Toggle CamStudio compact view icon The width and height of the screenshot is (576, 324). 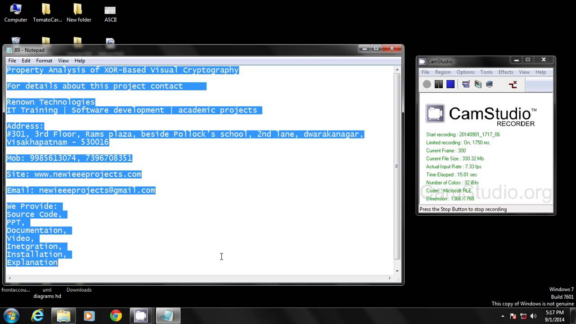pyautogui.click(x=466, y=84)
